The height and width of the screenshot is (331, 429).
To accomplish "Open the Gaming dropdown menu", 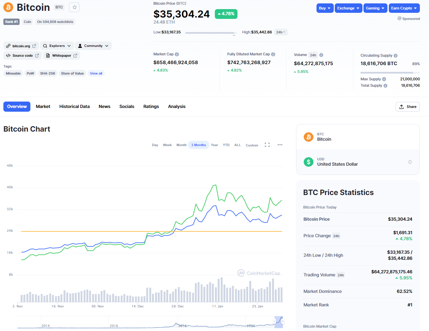I will (x=375, y=8).
